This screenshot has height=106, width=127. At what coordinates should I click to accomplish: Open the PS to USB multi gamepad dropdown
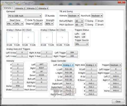coord(25,16)
